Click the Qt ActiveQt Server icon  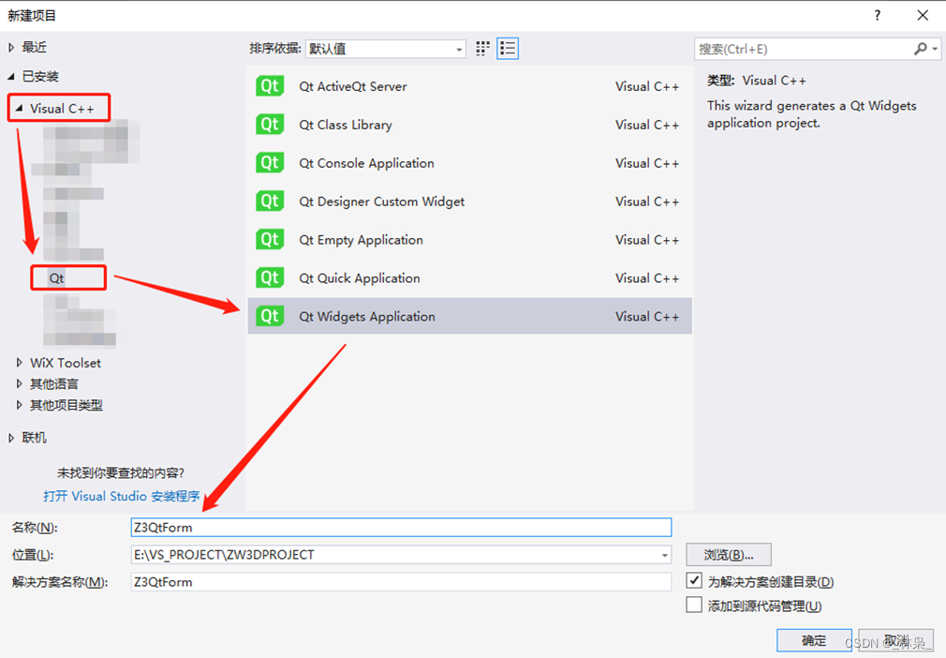pos(270,86)
